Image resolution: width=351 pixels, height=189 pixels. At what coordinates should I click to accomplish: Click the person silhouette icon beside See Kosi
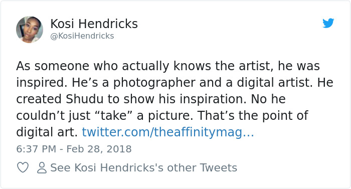(x=42, y=167)
